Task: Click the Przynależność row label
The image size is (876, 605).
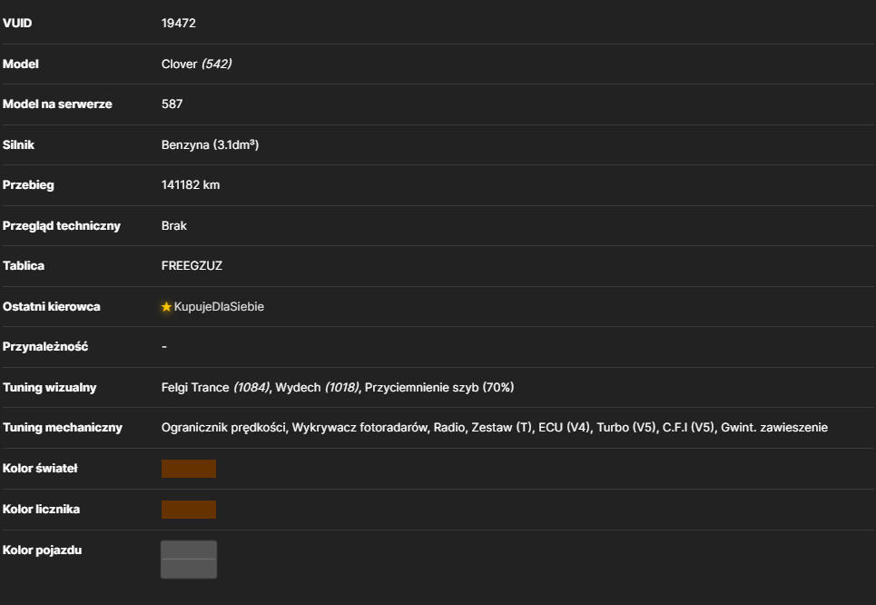Action: [45, 347]
